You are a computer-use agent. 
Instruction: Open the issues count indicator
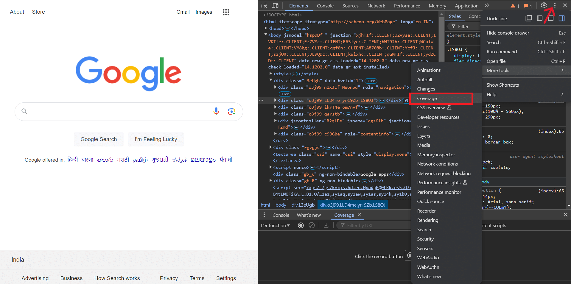click(528, 6)
